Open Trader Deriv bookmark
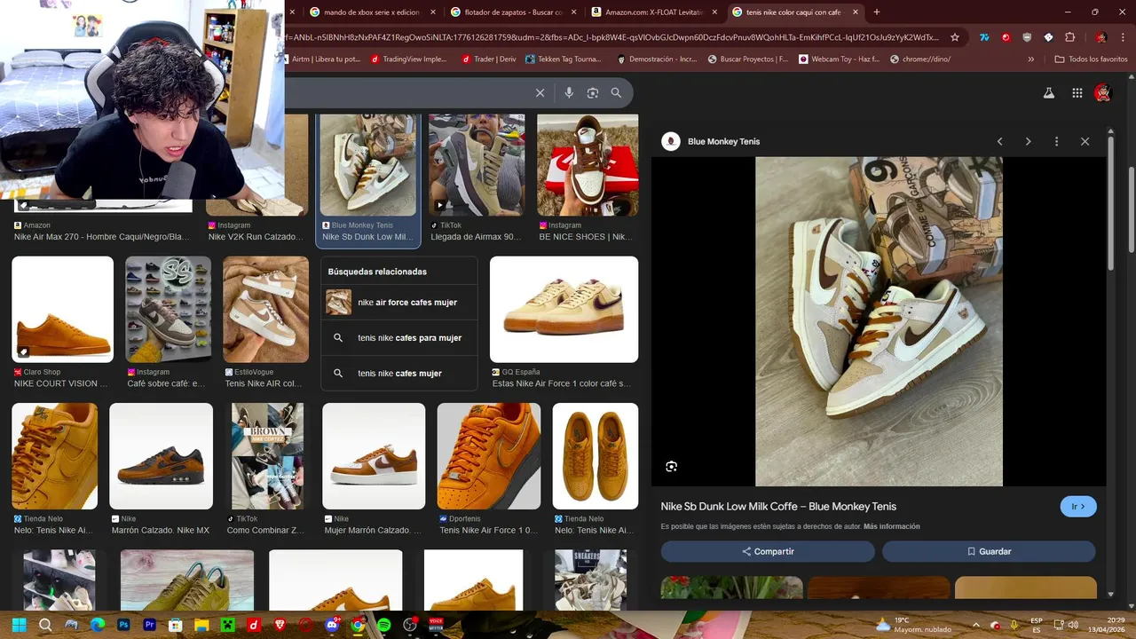Viewport: 1136px width, 639px height. (489, 59)
